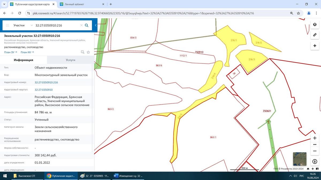Click the parcel label 863/6 on the map
Image resolution: width=321 pixels, height=180 pixels.
pos(159,65)
